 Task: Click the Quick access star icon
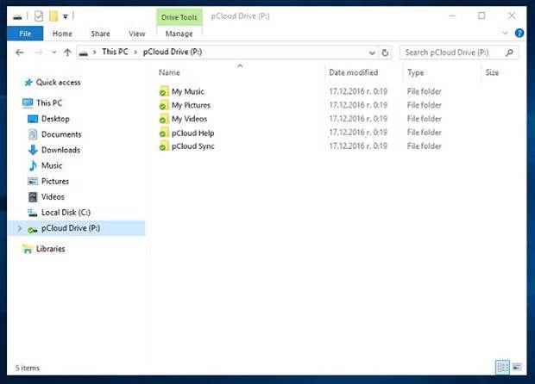click(x=28, y=83)
